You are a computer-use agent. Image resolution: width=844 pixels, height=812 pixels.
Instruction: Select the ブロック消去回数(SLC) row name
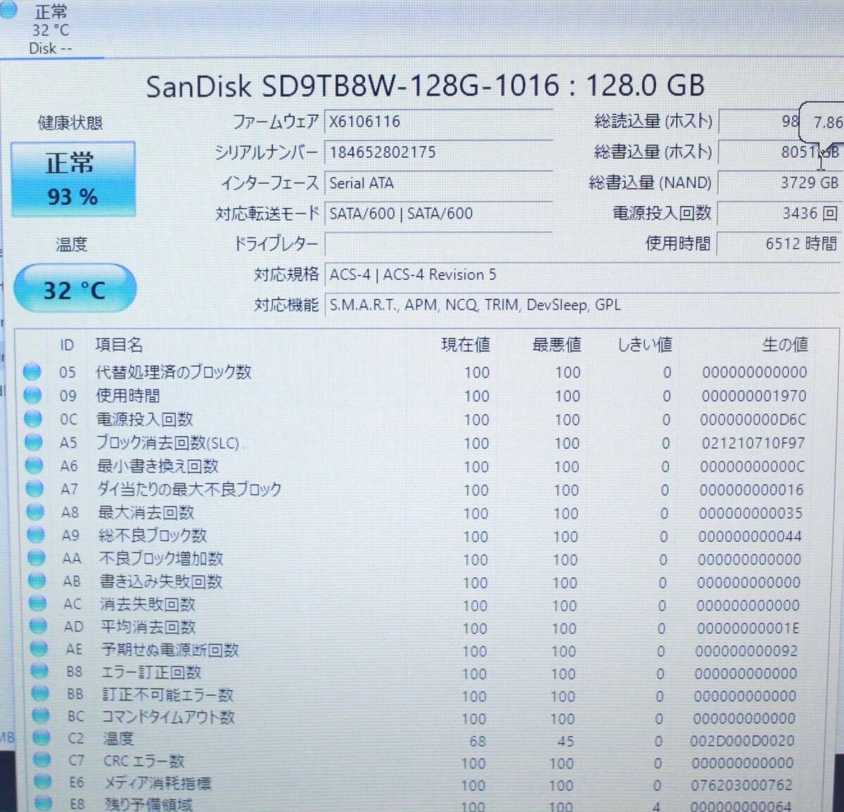click(168, 443)
